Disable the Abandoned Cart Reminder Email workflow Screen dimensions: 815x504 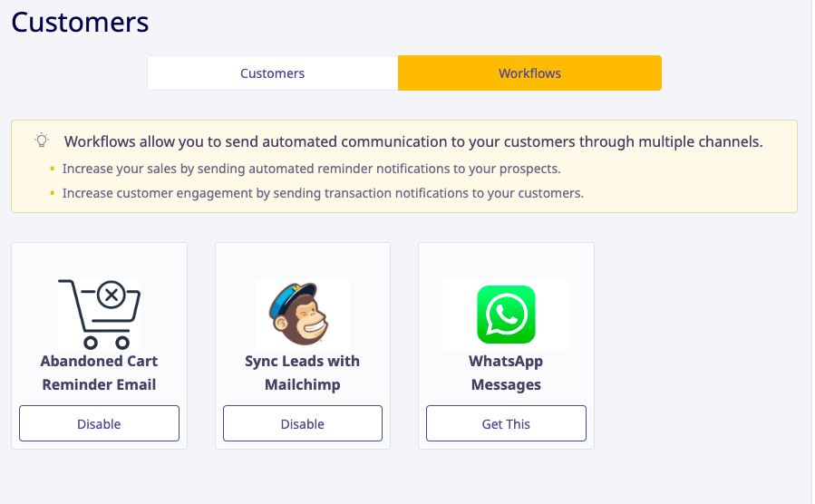pos(99,423)
